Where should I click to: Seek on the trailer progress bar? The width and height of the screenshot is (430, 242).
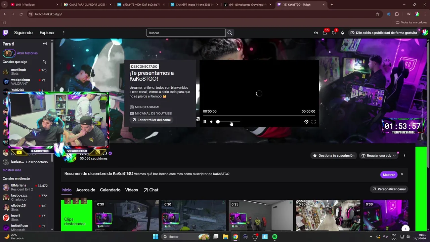259,116
